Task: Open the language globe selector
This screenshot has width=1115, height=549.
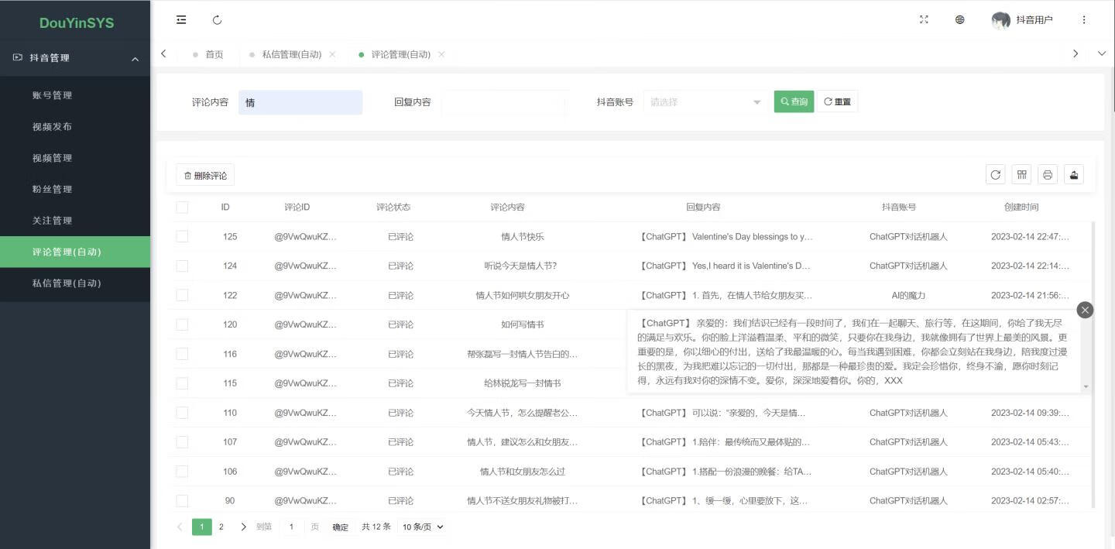Action: (960, 19)
